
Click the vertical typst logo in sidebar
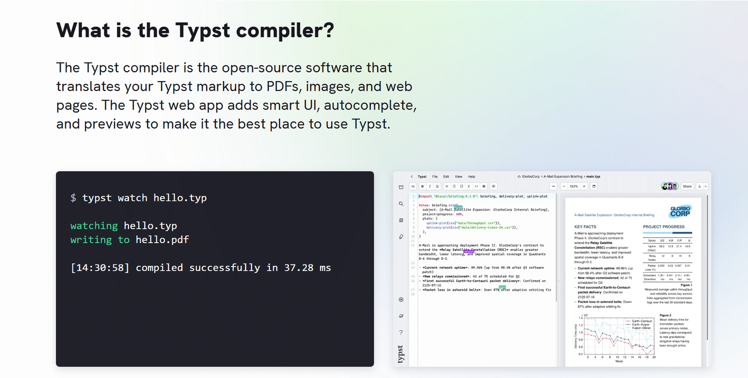coord(401,354)
